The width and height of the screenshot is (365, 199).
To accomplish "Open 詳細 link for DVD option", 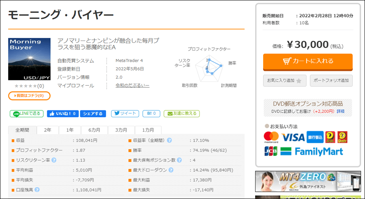I will [x=340, y=111].
